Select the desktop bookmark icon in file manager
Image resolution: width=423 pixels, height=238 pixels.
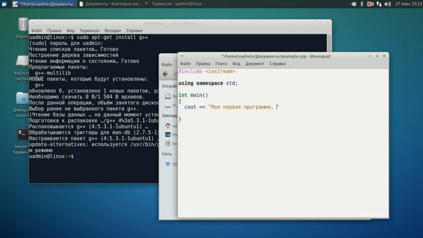click(x=168, y=135)
